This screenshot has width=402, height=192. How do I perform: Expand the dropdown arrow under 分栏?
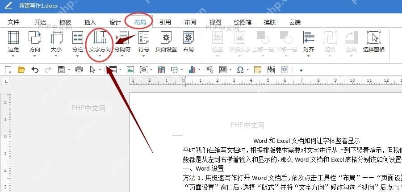pyautogui.click(x=78, y=56)
